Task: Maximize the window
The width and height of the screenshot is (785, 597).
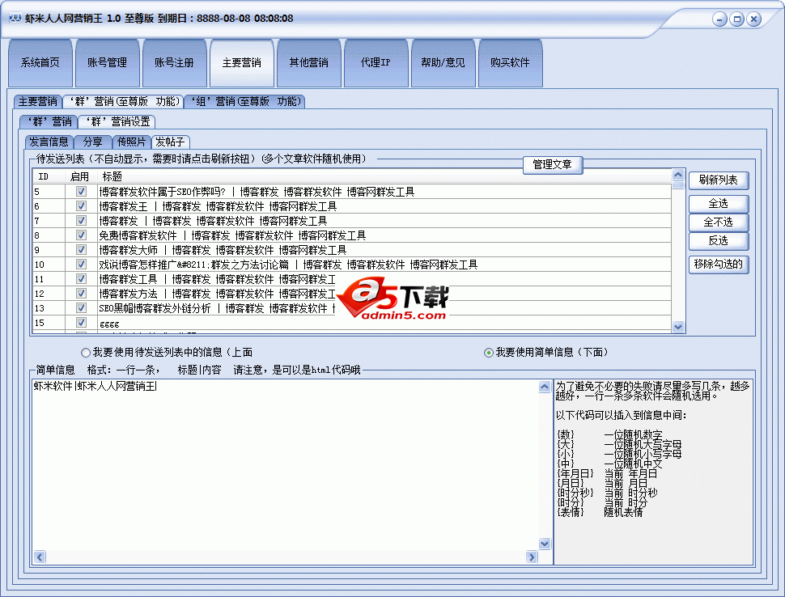Action: [x=737, y=19]
